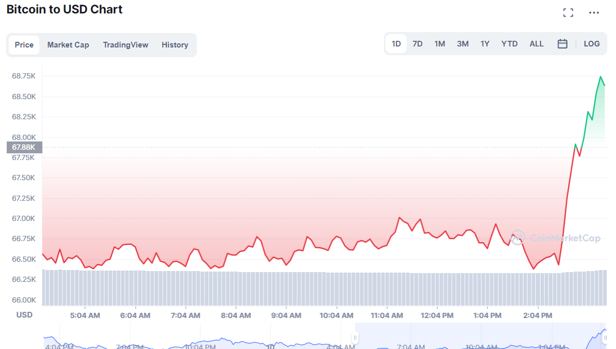This screenshot has width=616, height=349.
Task: Show ALL time price history
Action: coord(536,44)
